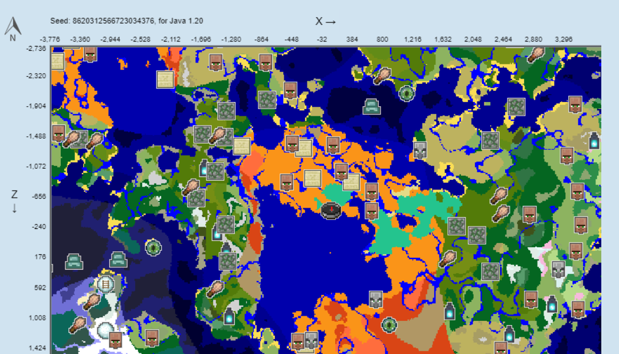Click a shipwreck marker in the southwest ocean
The width and height of the screenshot is (619, 354).
(92, 301)
